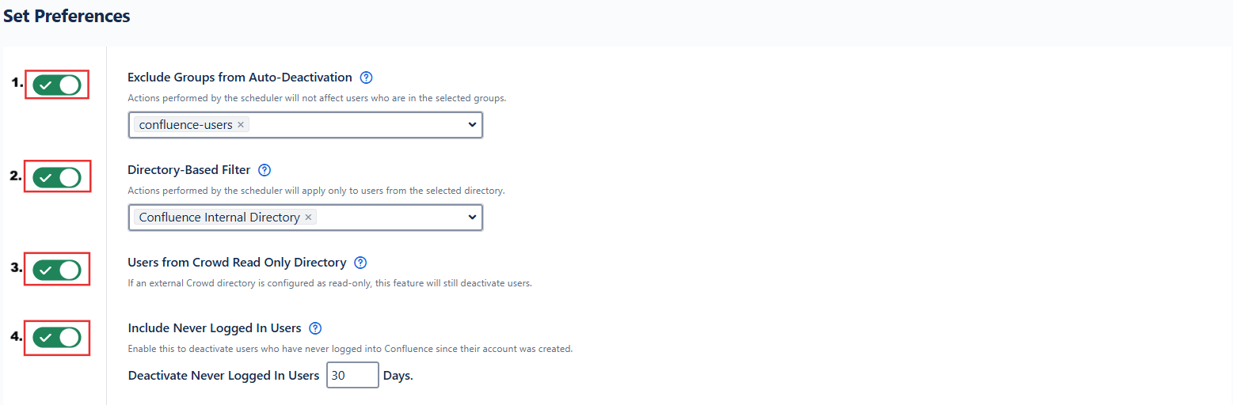Click the Include Never Logged In Users title

(214, 328)
